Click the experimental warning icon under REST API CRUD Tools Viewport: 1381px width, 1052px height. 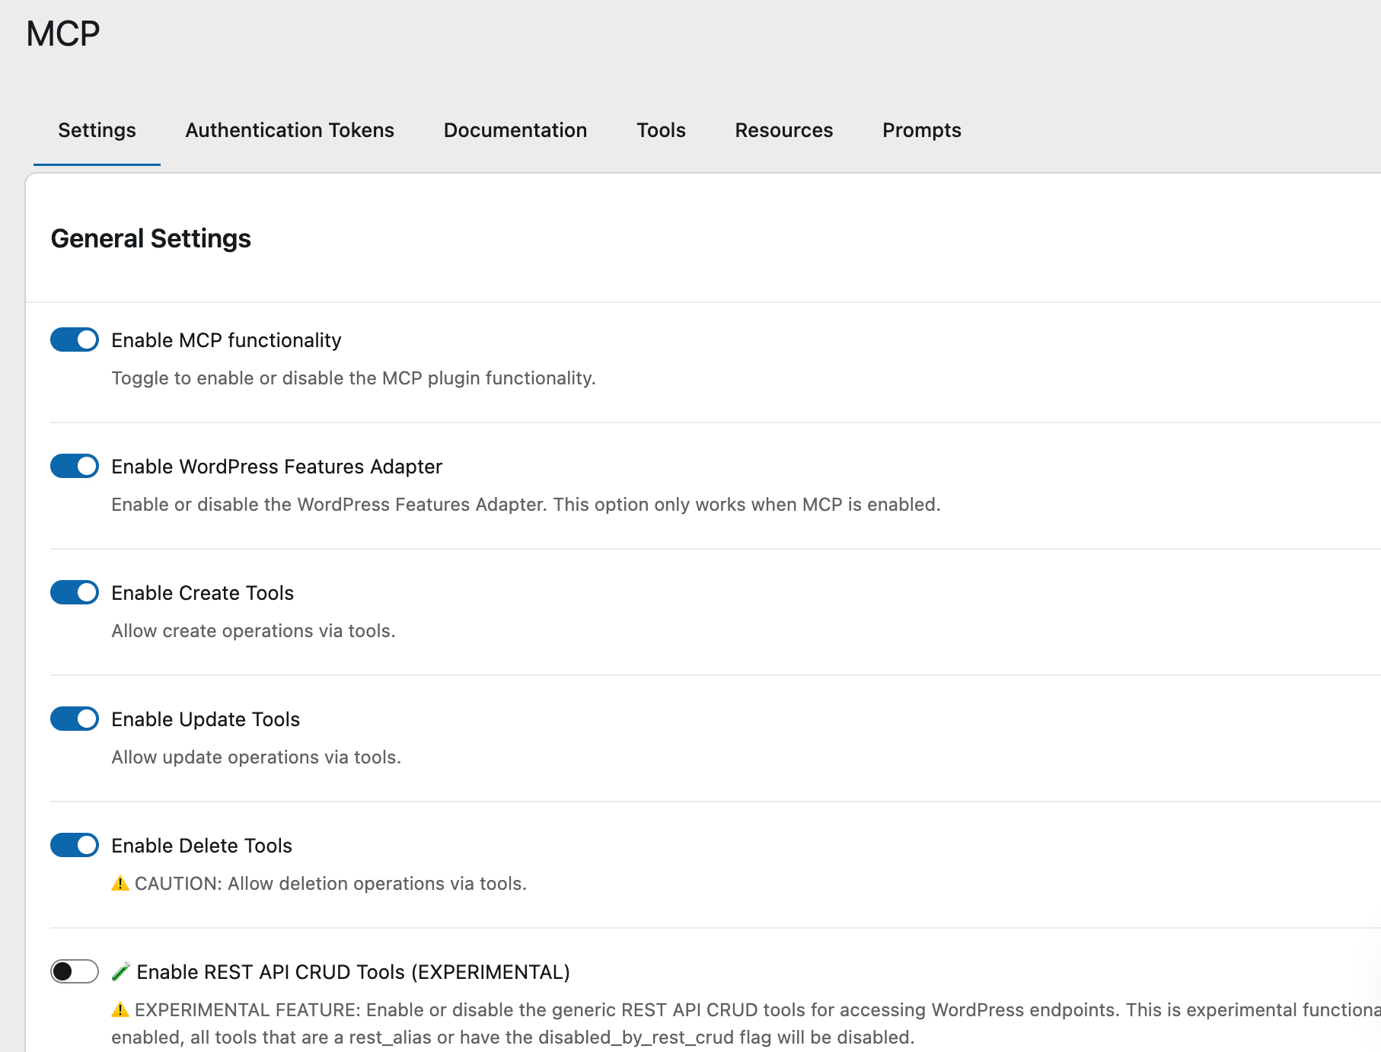(x=120, y=1009)
